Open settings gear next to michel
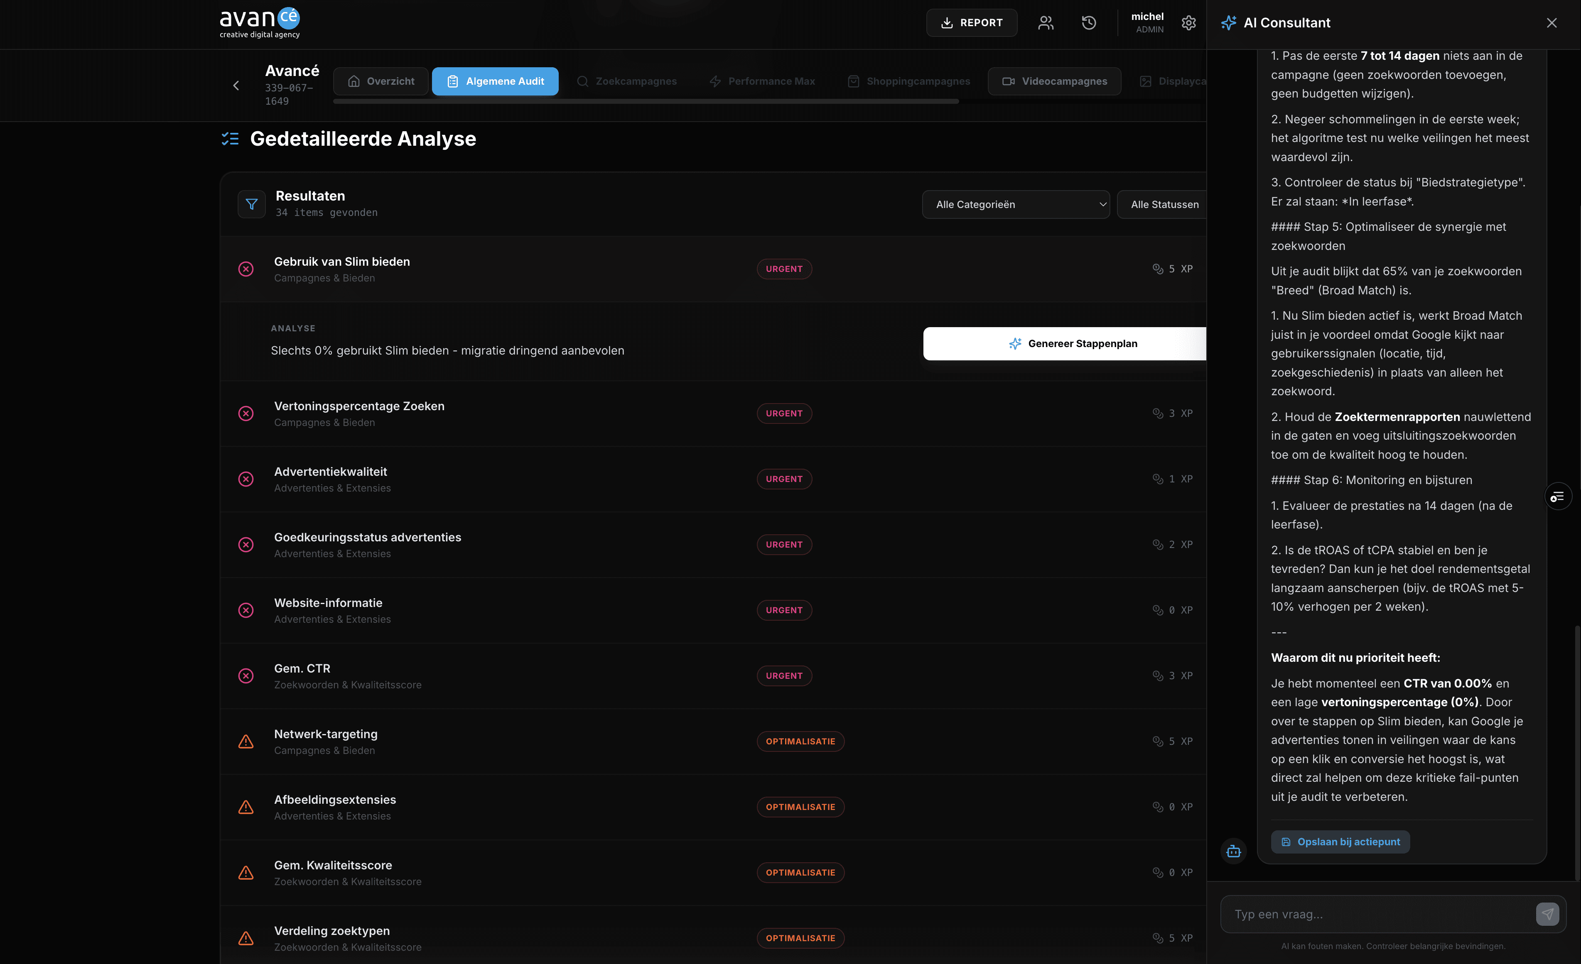This screenshot has width=1581, height=964. coord(1188,23)
